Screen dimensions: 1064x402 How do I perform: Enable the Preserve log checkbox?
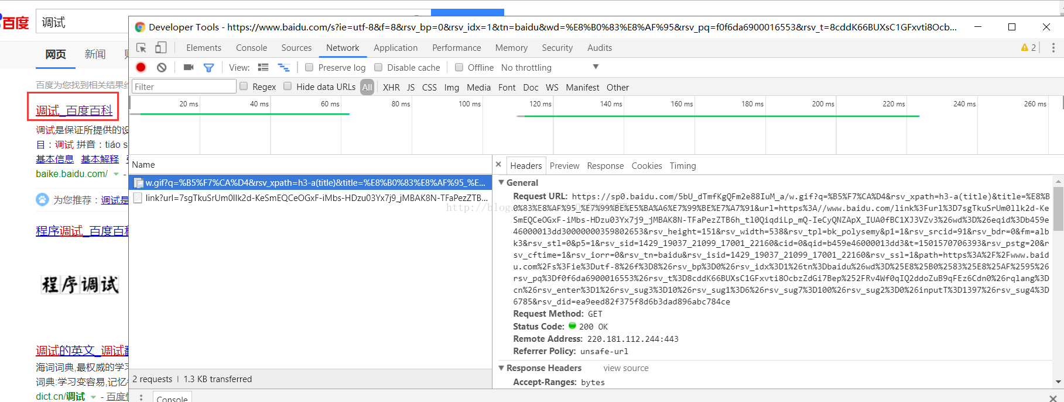309,67
